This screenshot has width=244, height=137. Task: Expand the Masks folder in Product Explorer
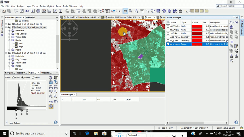point(9,50)
